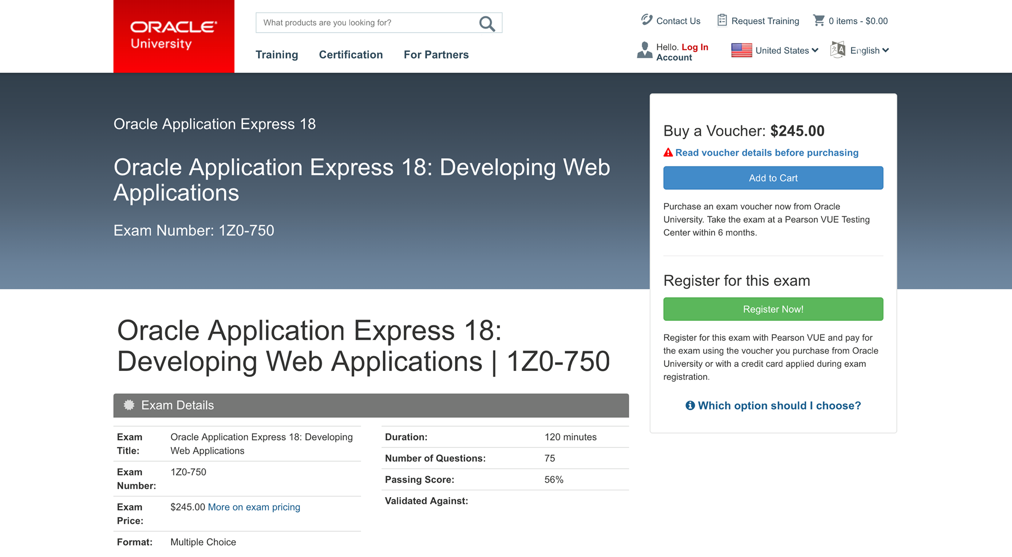Click the red warning triangle icon
The height and width of the screenshot is (557, 1012).
[668, 153]
